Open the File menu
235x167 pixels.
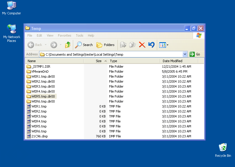click(30, 35)
